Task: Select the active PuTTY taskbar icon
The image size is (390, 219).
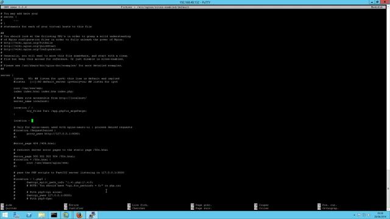Action: pyautogui.click(x=92, y=215)
